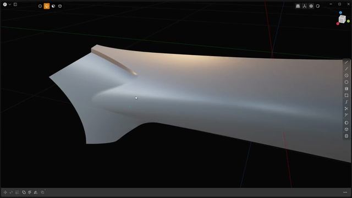Select the topmost line tool in right toolbar
The width and height of the screenshot is (352, 198).
coord(346,62)
